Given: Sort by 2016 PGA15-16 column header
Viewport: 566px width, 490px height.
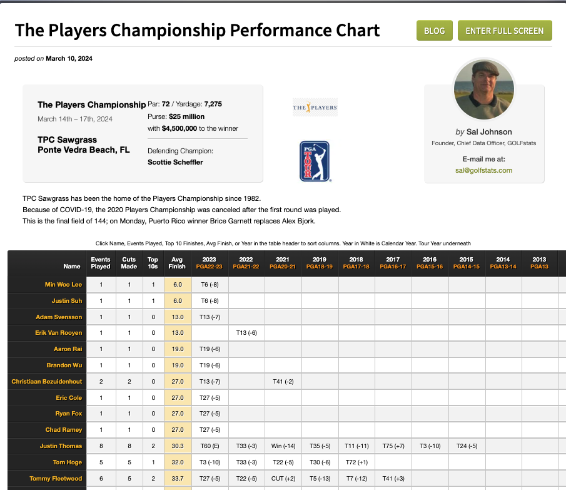Looking at the screenshot, I should [430, 263].
